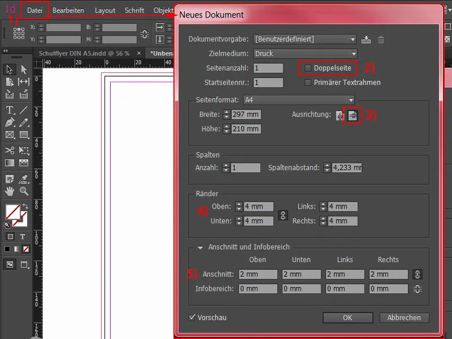452x339 pixels.
Task: Activate the Hand tool
Action: point(10,191)
